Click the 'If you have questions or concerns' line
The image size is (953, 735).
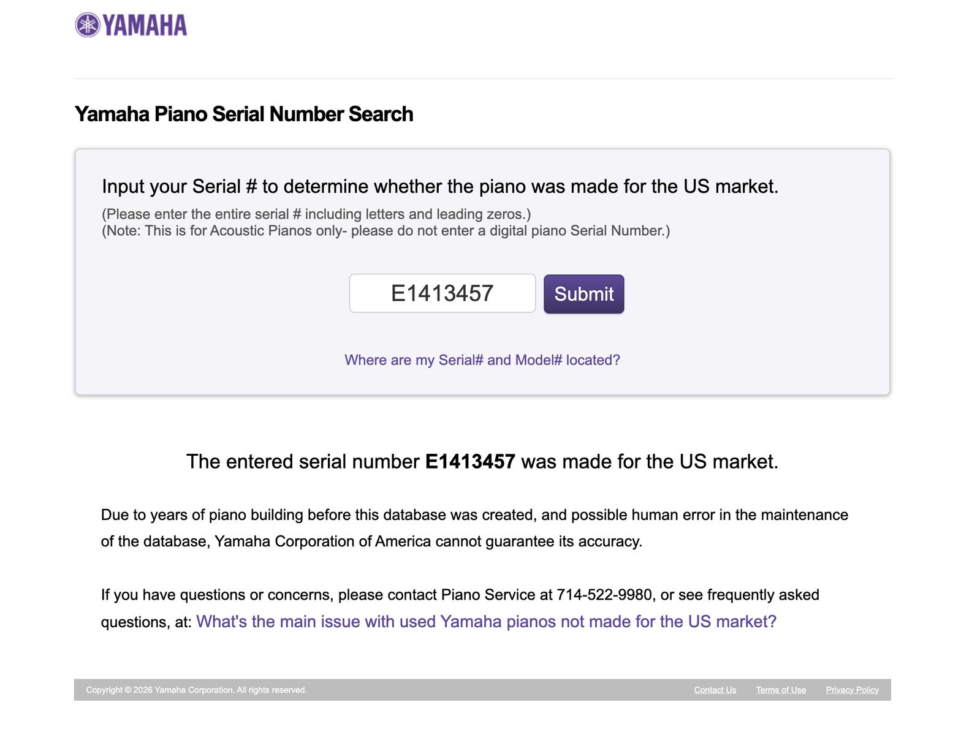(x=460, y=595)
